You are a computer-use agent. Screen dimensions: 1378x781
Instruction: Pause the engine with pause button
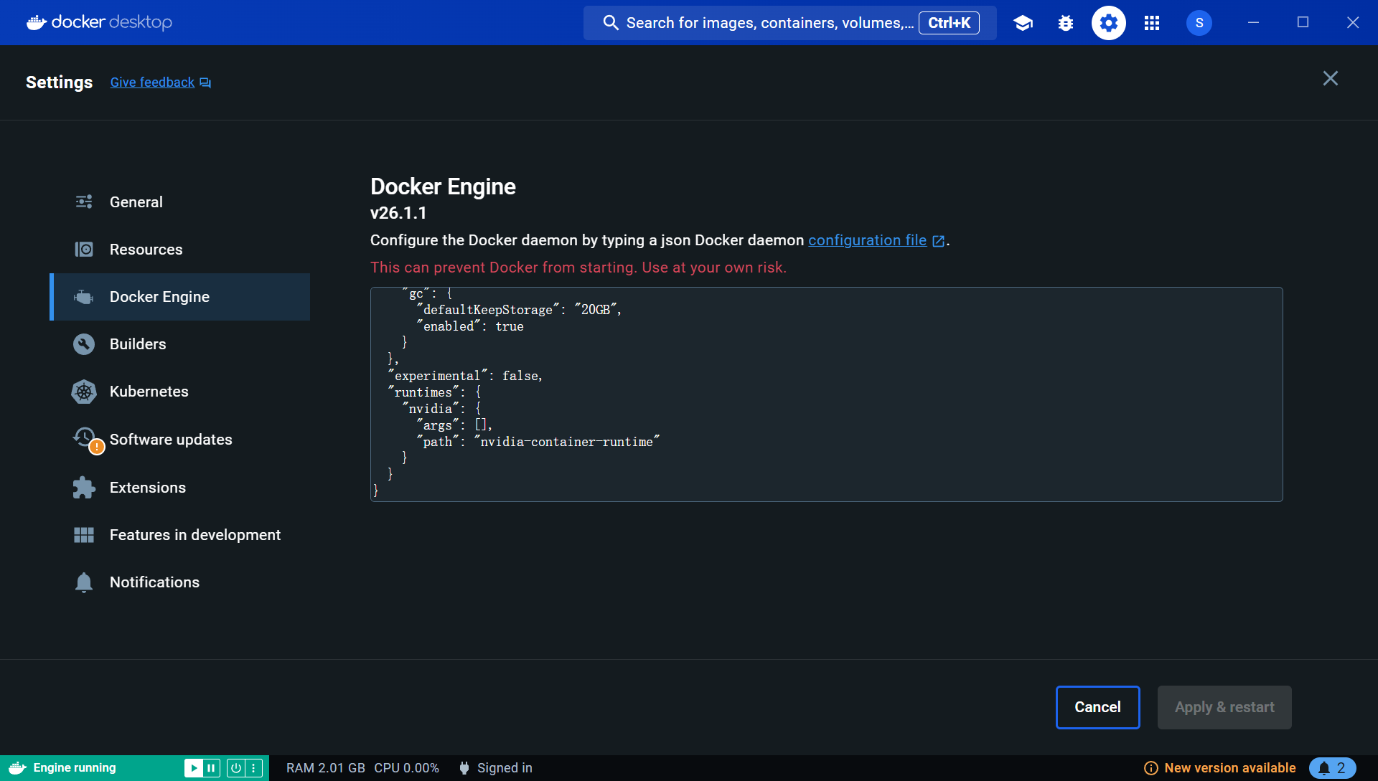click(211, 768)
